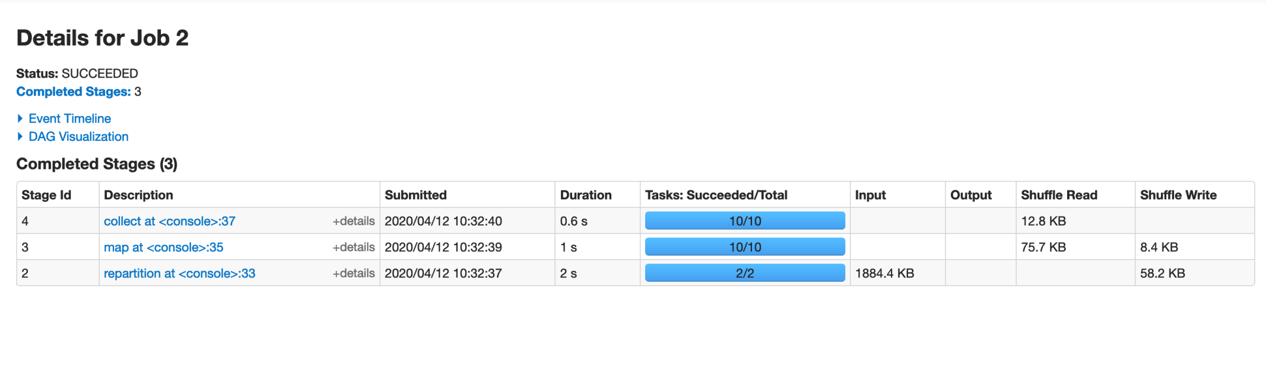The height and width of the screenshot is (378, 1266).
Task: Click the Stage Id column header
Action: pos(46,195)
